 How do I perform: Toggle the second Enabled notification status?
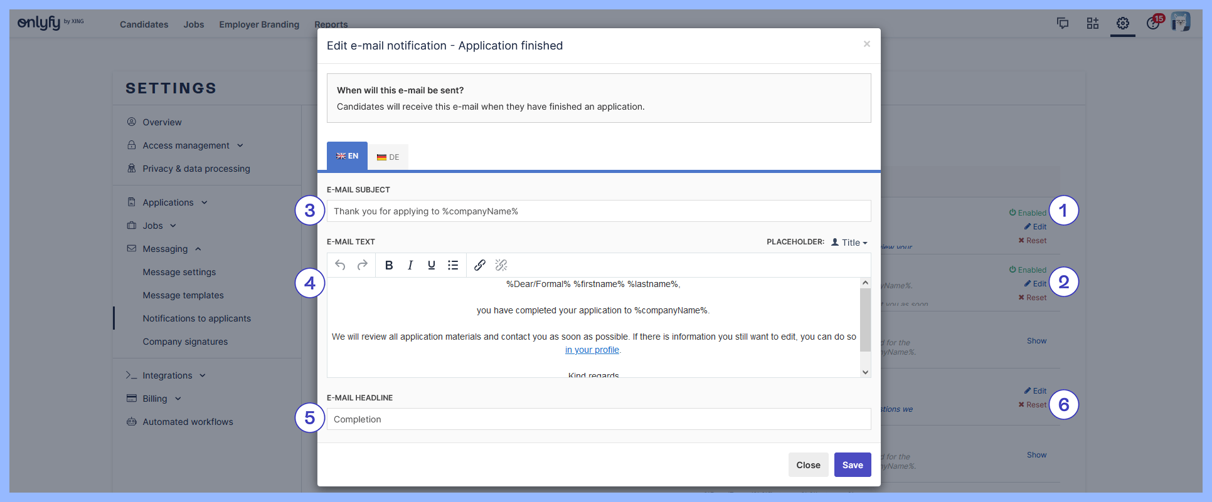tap(1028, 270)
